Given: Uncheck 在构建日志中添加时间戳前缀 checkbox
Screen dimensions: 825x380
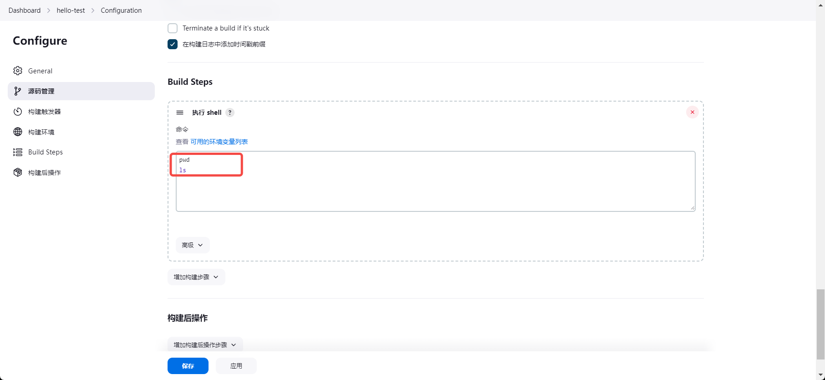Looking at the screenshot, I should point(173,44).
